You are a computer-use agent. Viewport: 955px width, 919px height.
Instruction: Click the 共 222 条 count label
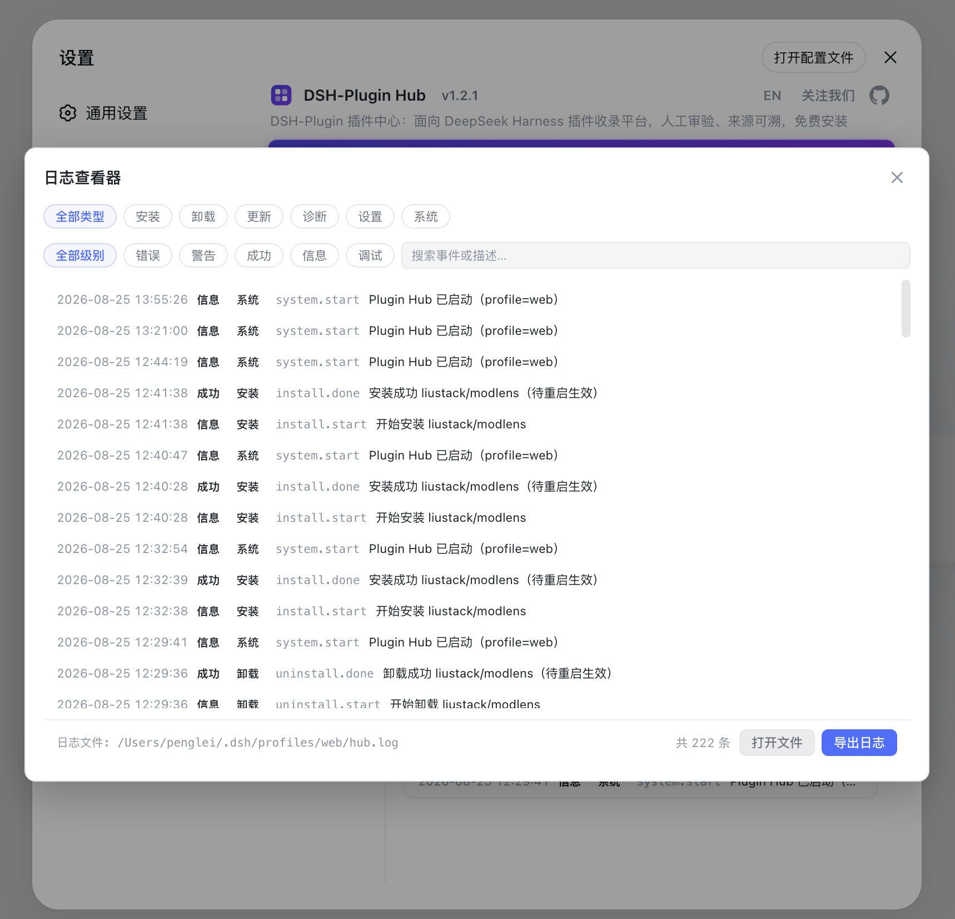[x=703, y=743]
